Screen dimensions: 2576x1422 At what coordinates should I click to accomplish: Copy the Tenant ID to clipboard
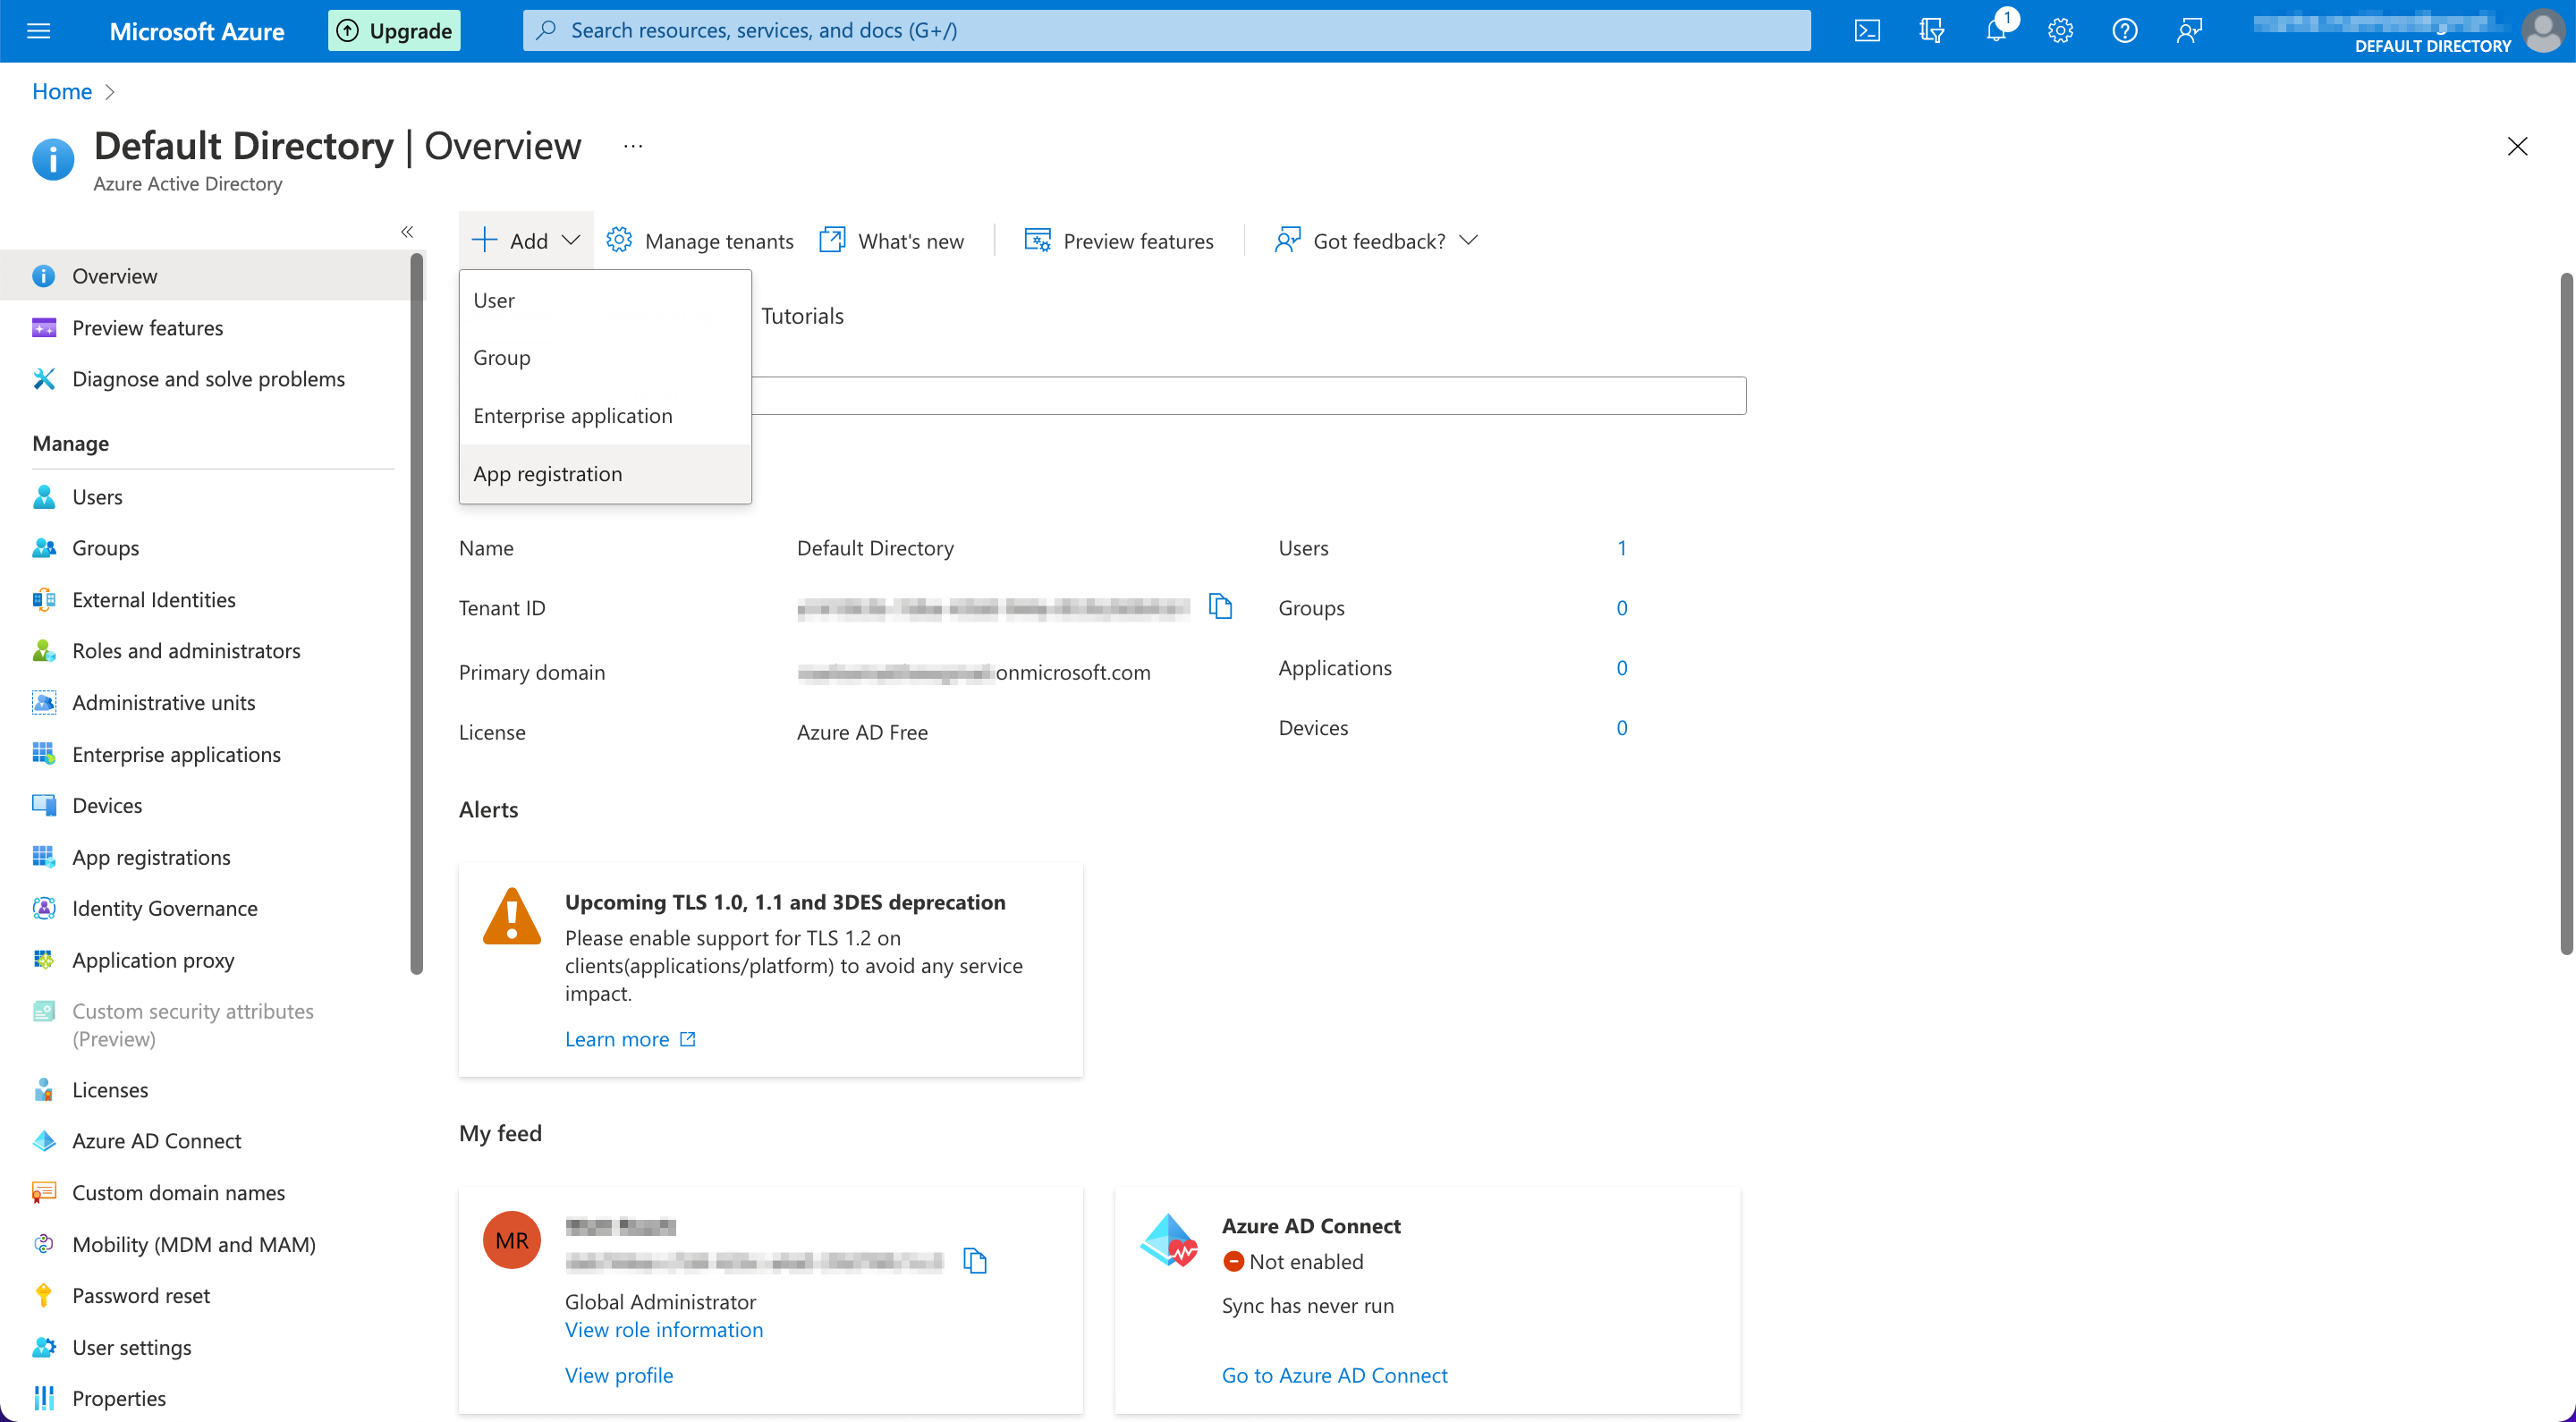coord(1220,606)
